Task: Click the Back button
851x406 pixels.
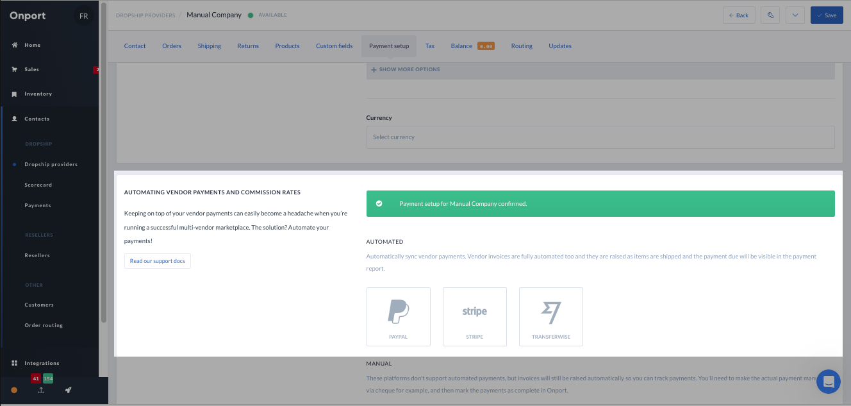Action: pos(739,15)
